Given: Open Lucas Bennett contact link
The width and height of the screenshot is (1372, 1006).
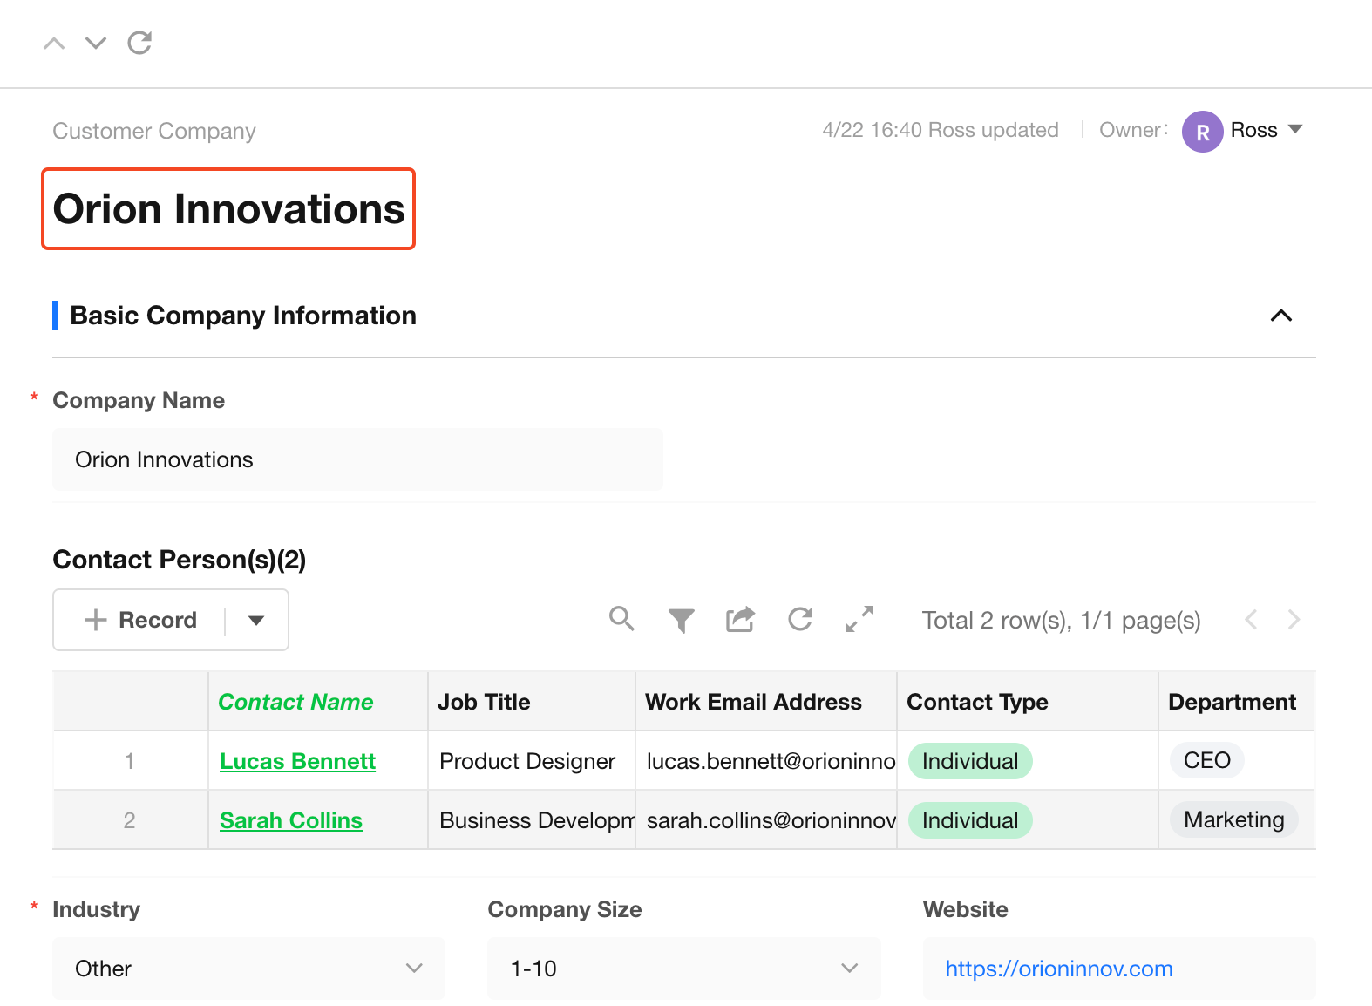Looking at the screenshot, I should pos(297,761).
